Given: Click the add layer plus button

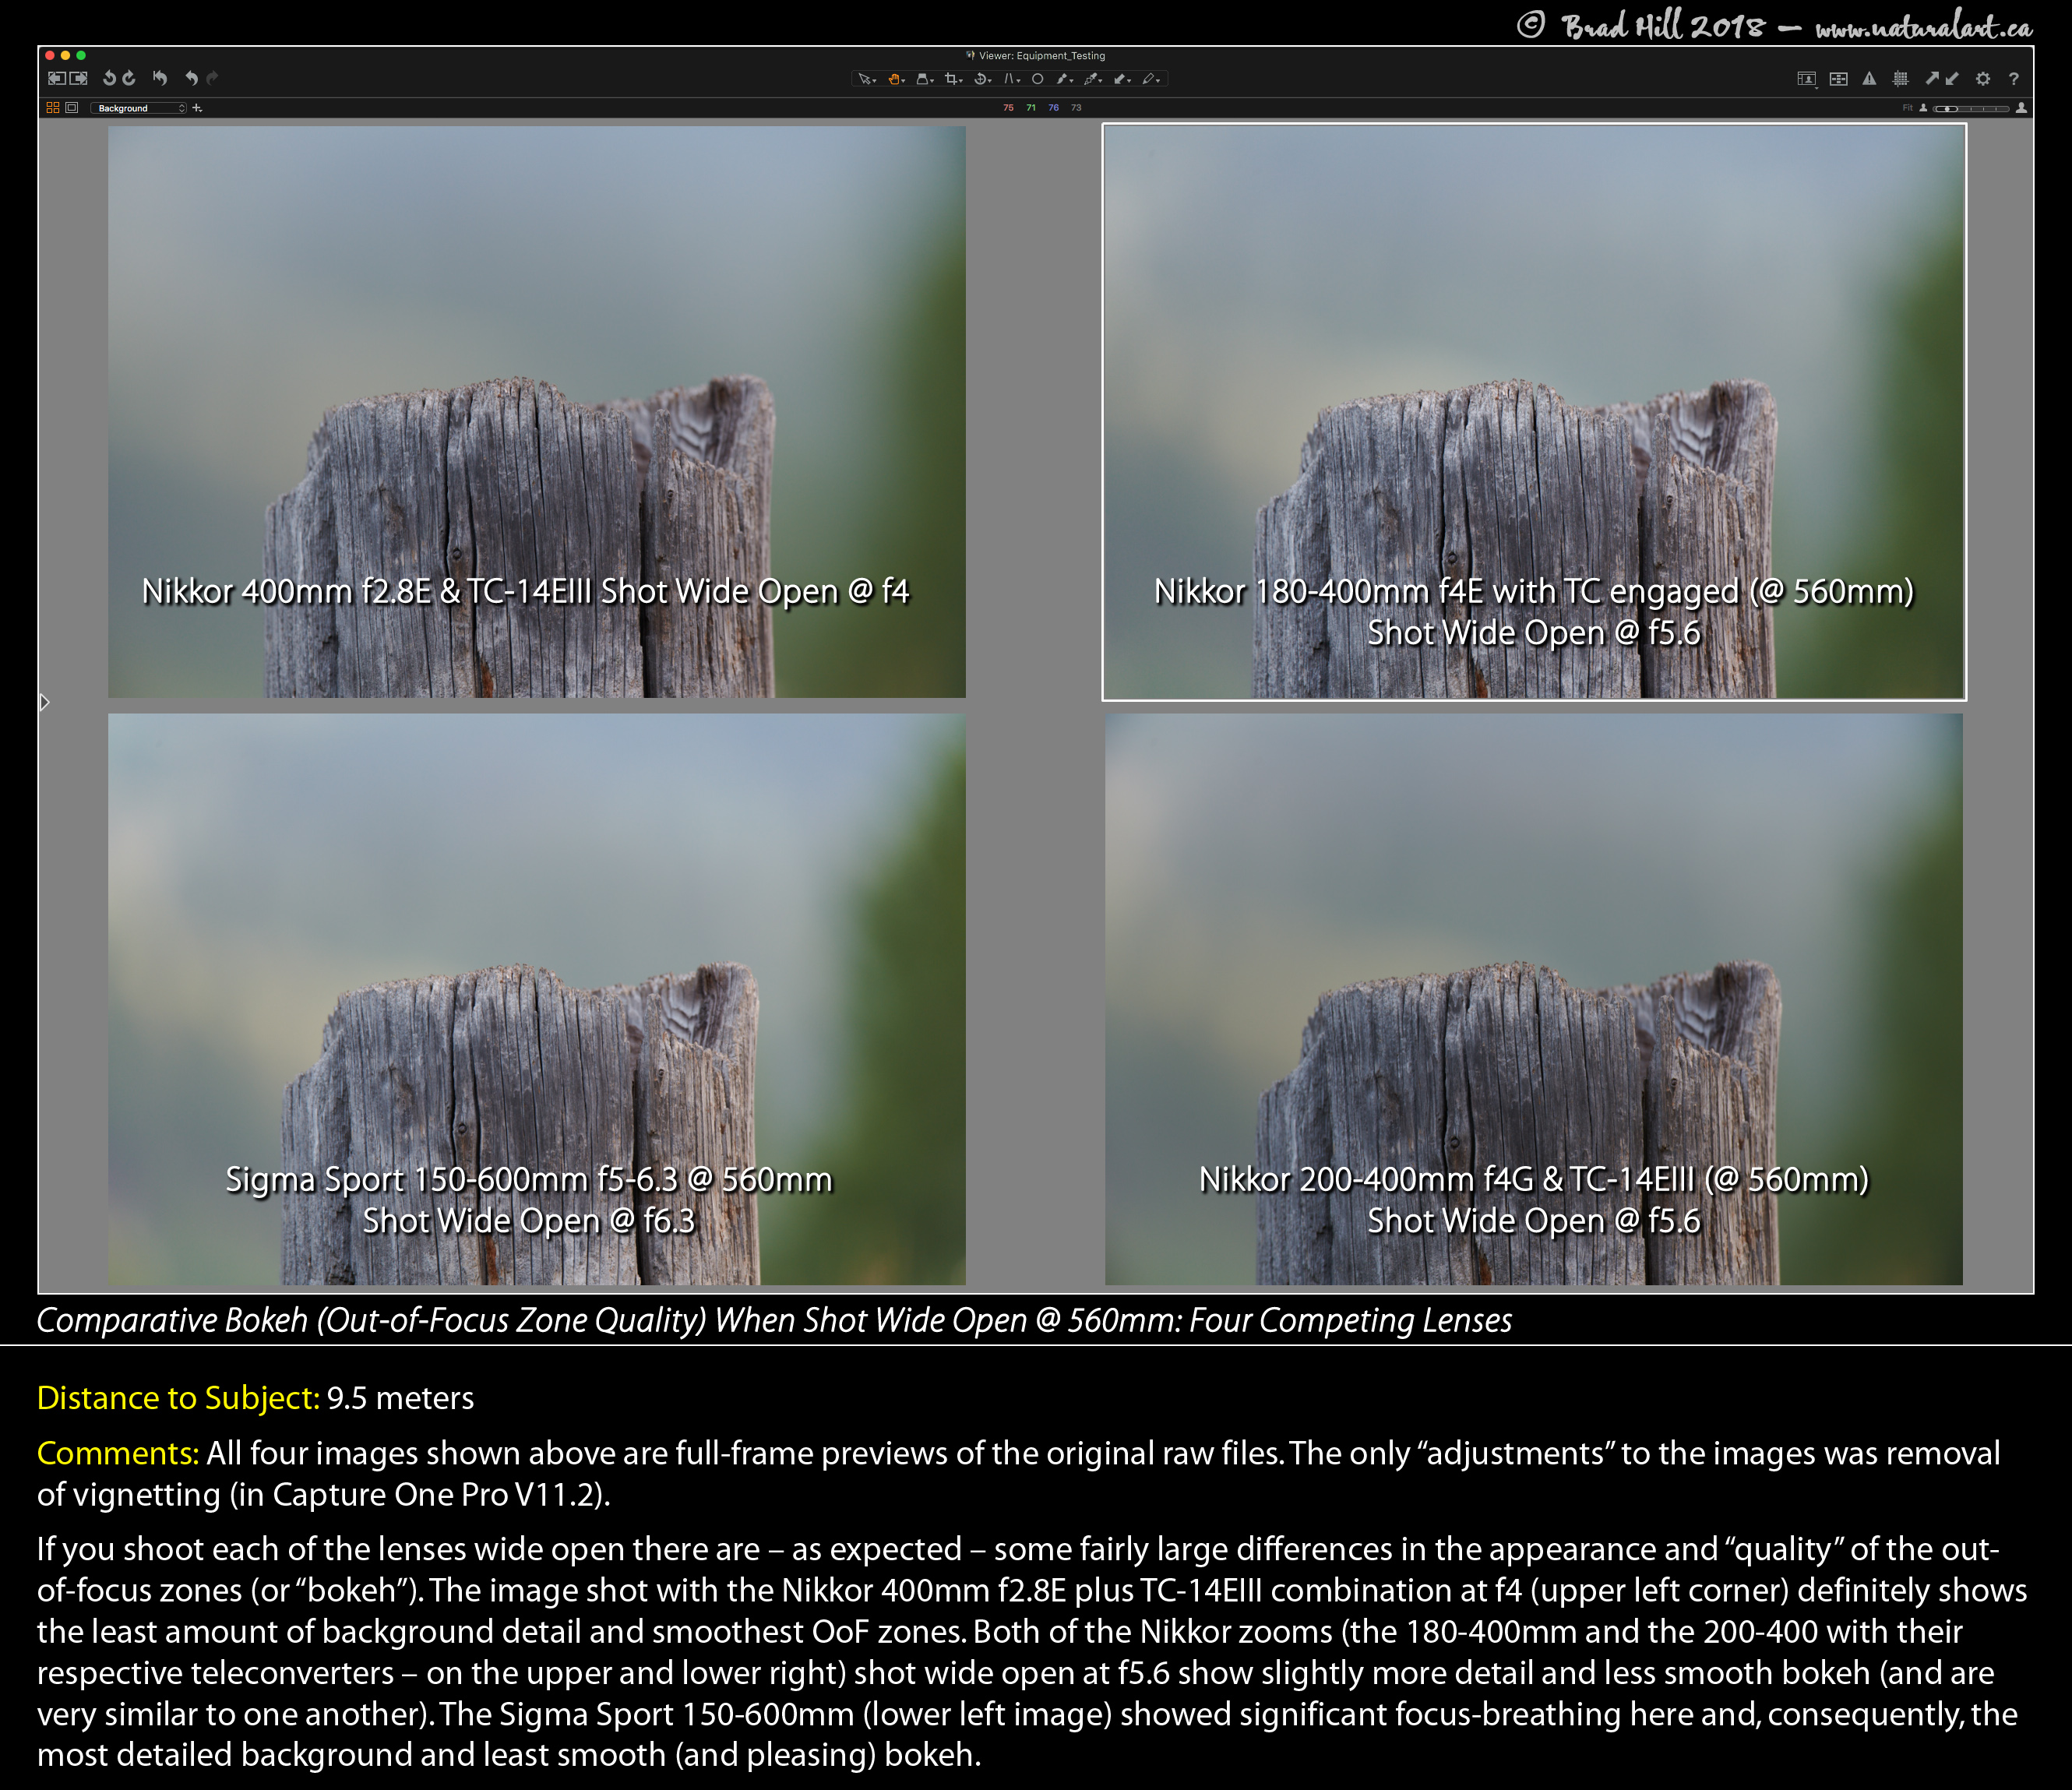Looking at the screenshot, I should [x=197, y=108].
